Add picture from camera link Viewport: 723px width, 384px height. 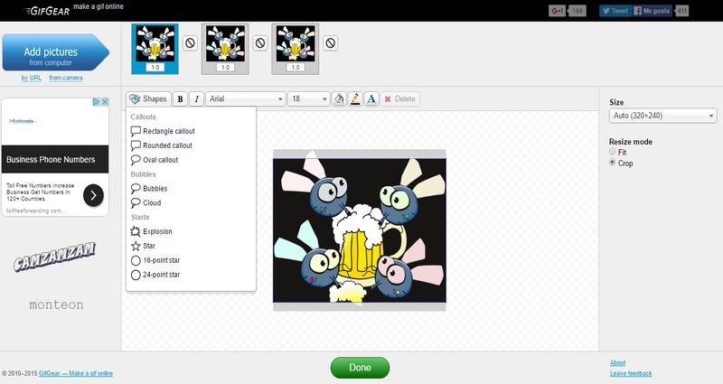pos(66,78)
